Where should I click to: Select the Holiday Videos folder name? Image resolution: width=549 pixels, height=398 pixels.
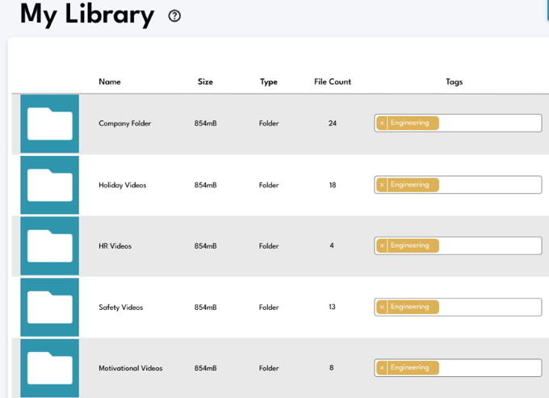pos(122,185)
